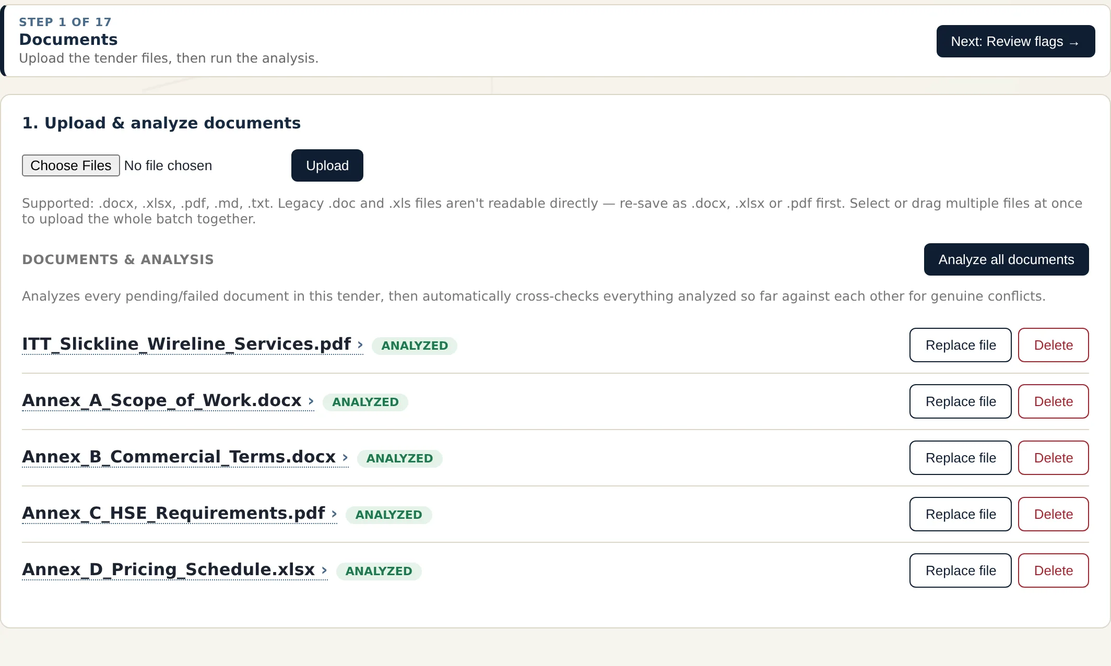Click '1. Upload & analyze documents' heading

(x=161, y=123)
